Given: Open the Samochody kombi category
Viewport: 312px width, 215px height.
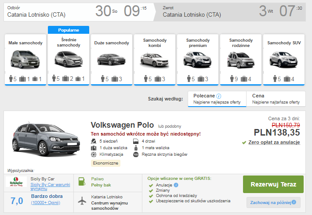Looking at the screenshot, I should click(155, 60).
